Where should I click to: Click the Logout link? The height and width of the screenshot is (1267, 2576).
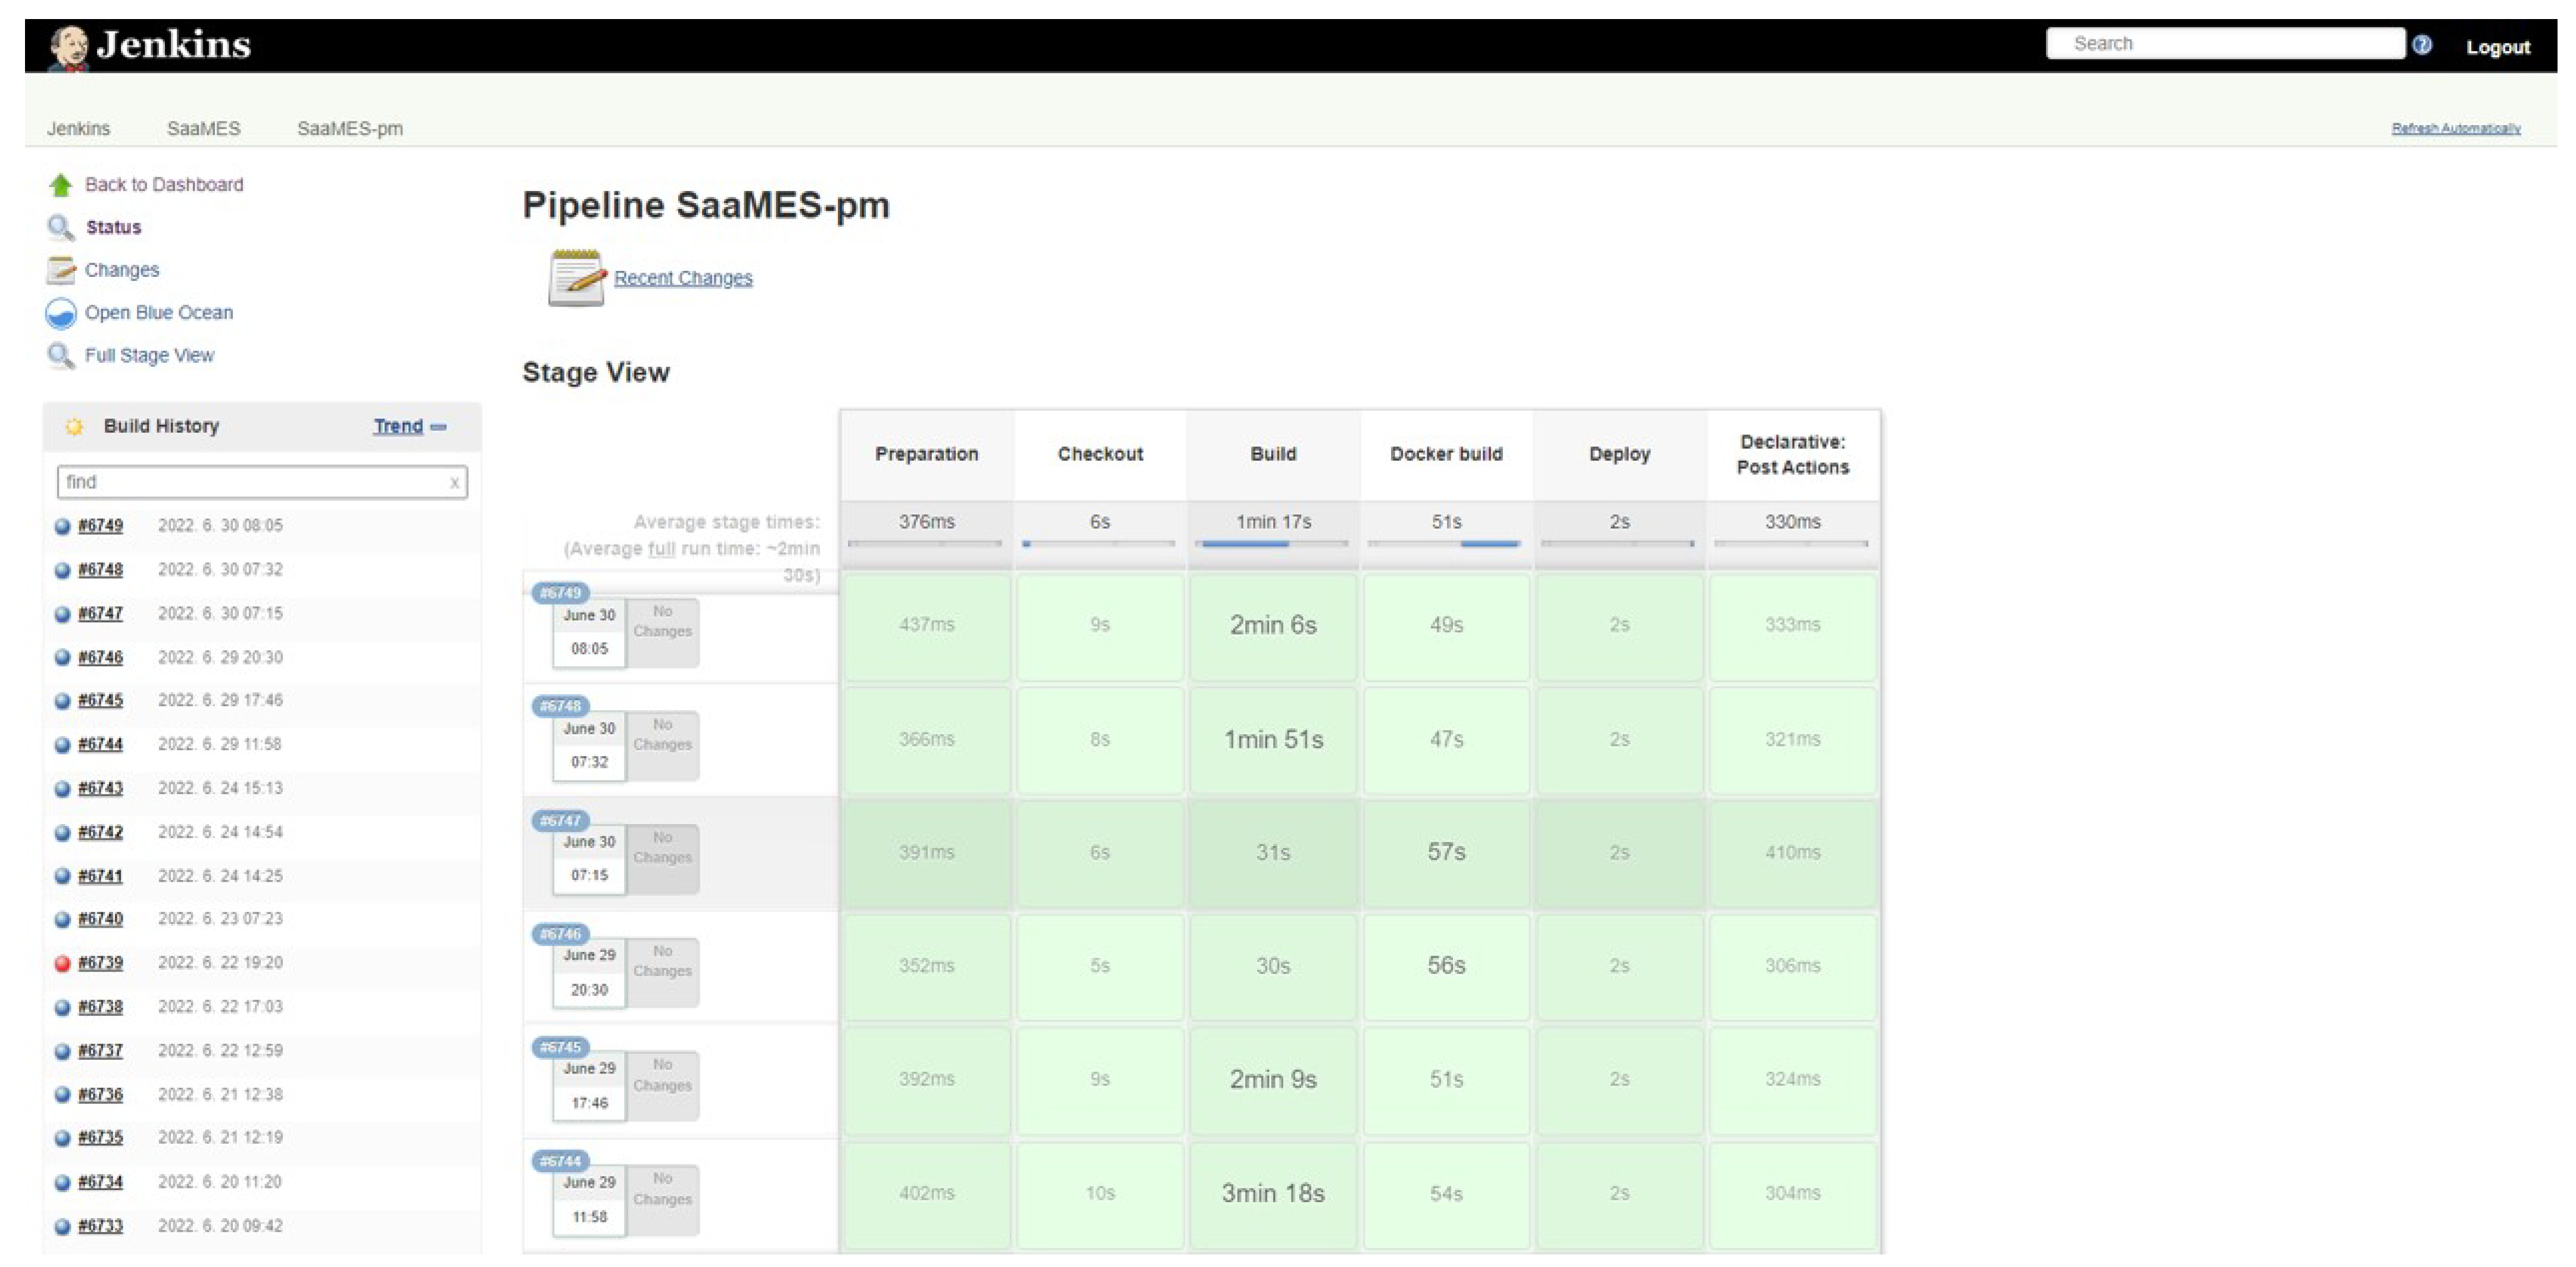coord(2497,47)
